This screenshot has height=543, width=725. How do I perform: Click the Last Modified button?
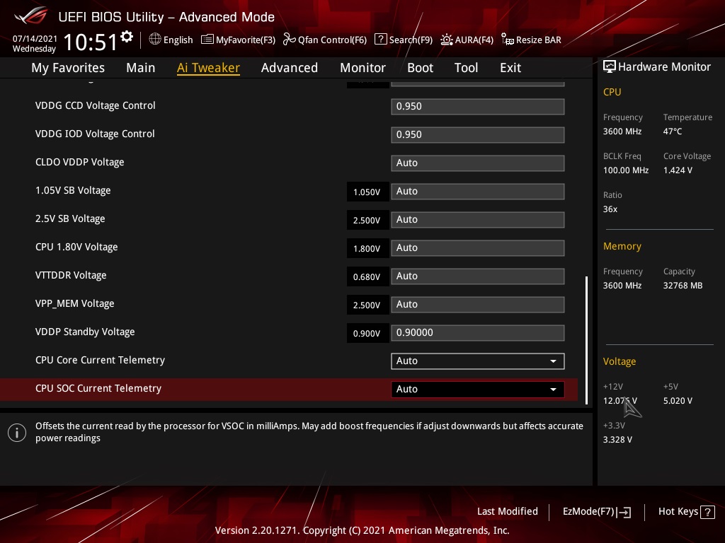pyautogui.click(x=507, y=512)
